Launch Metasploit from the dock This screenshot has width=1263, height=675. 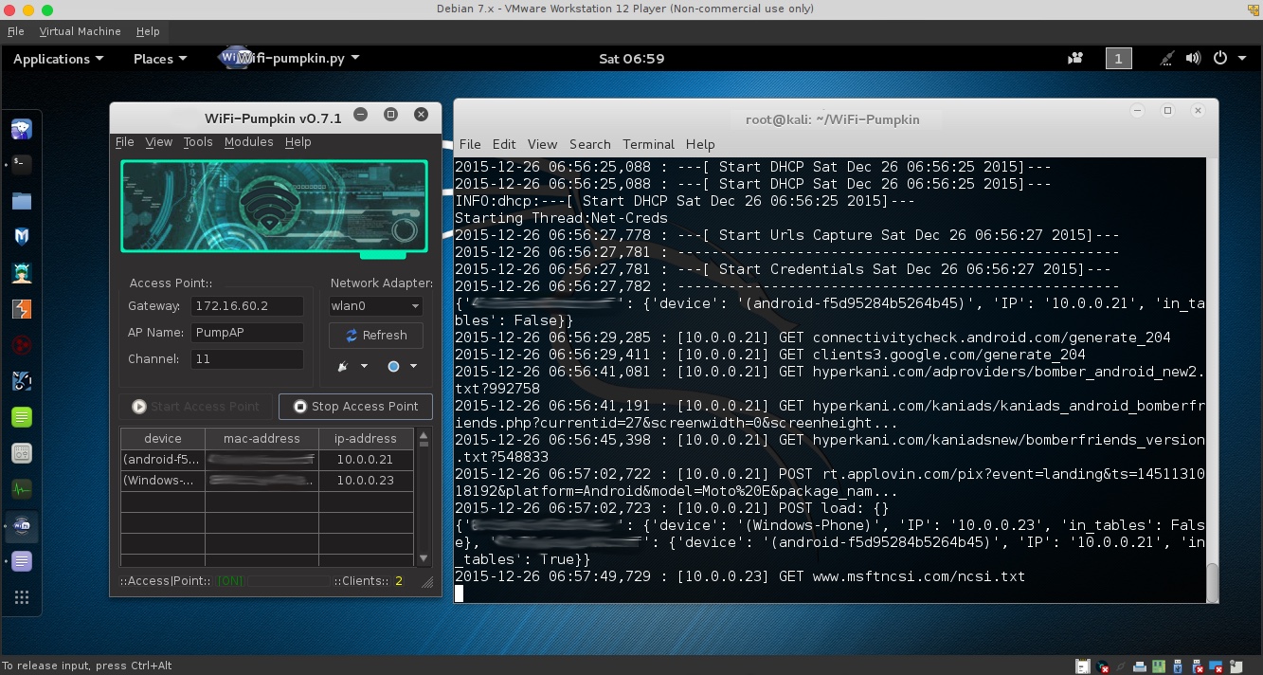[x=22, y=237]
